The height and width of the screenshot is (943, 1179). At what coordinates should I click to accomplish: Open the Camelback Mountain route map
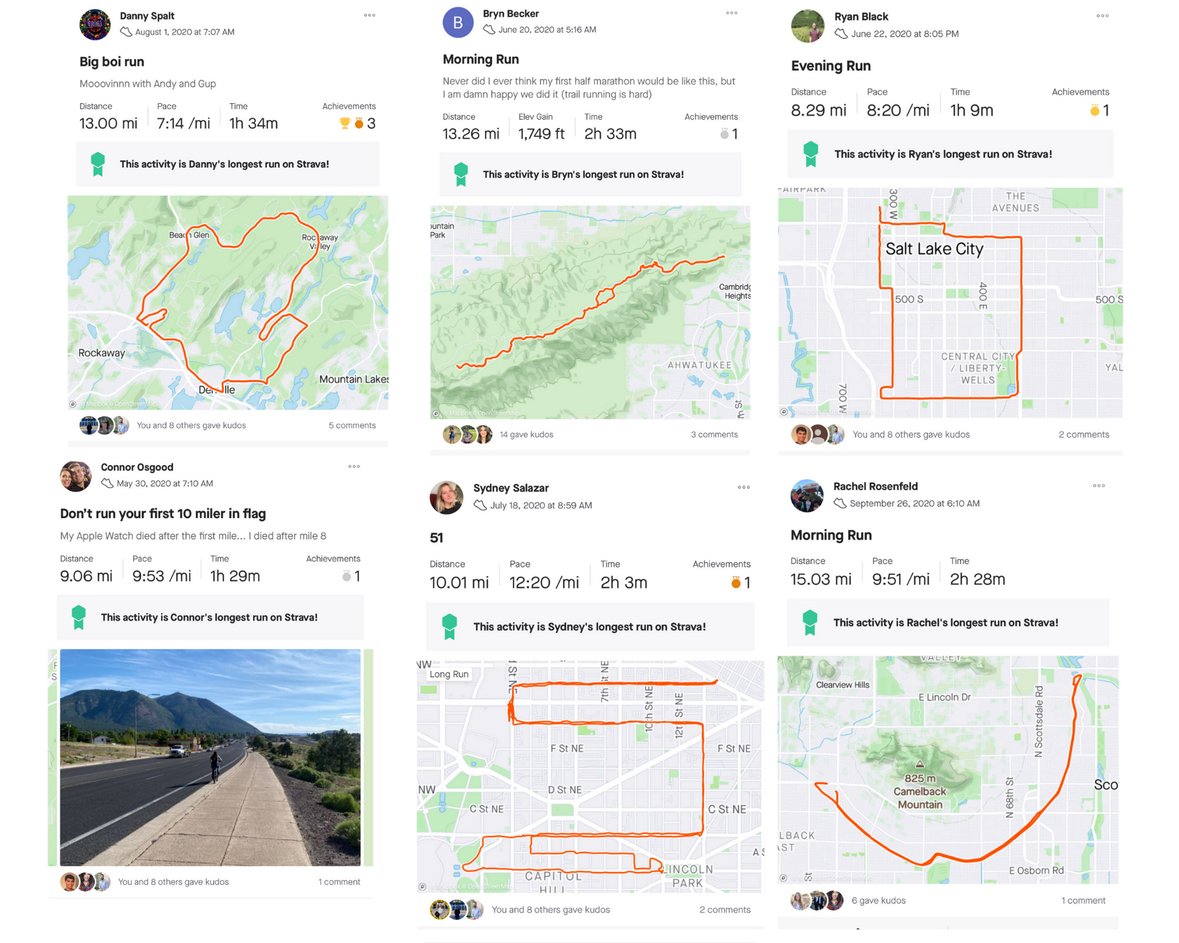948,769
